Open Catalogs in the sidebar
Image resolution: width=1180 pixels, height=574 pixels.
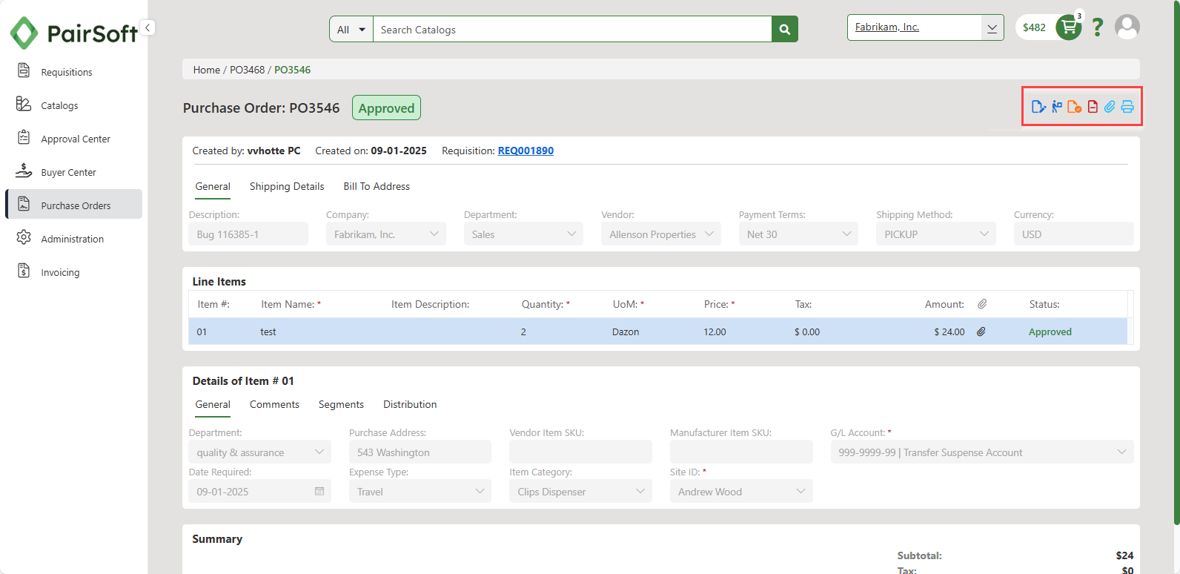59,105
